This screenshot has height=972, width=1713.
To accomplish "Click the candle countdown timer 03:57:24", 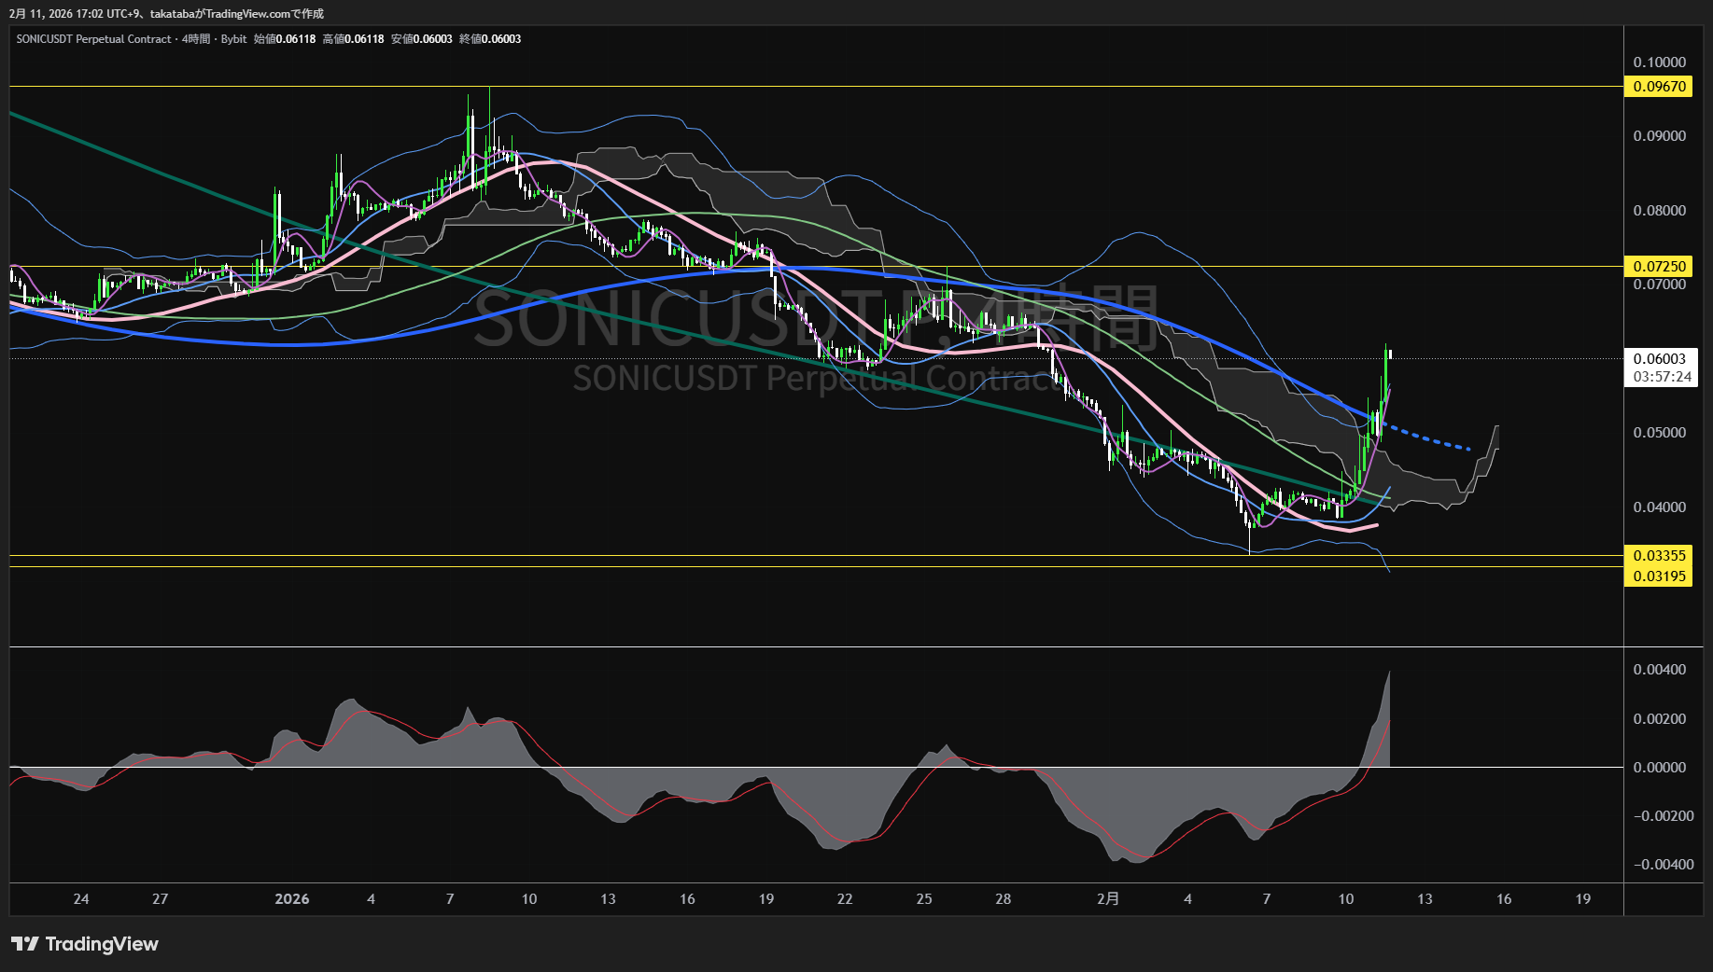I will click(x=1662, y=377).
